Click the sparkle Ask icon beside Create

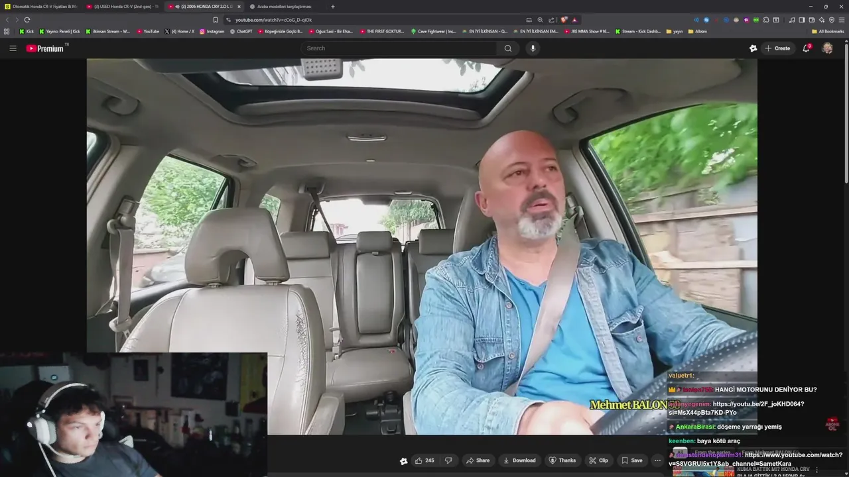[753, 48]
